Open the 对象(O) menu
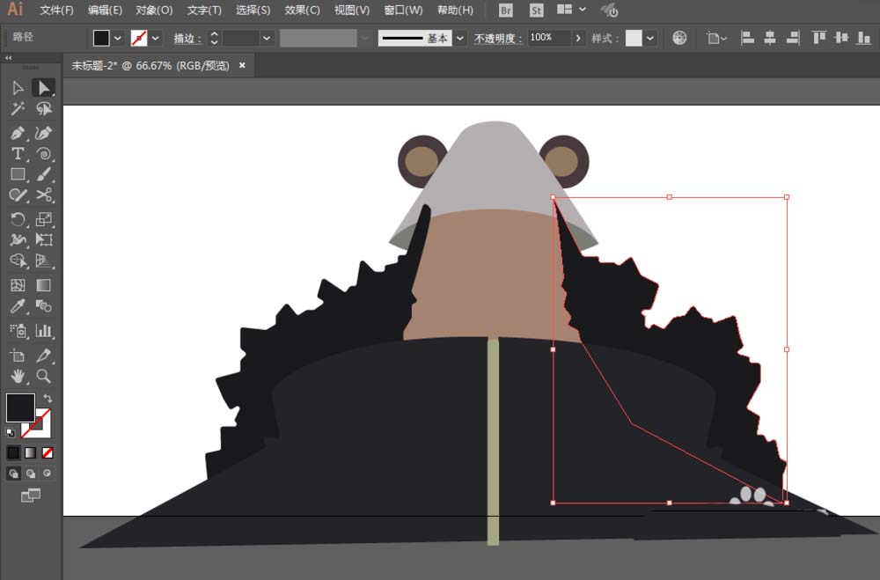Viewport: 880px width, 580px height. coord(154,11)
